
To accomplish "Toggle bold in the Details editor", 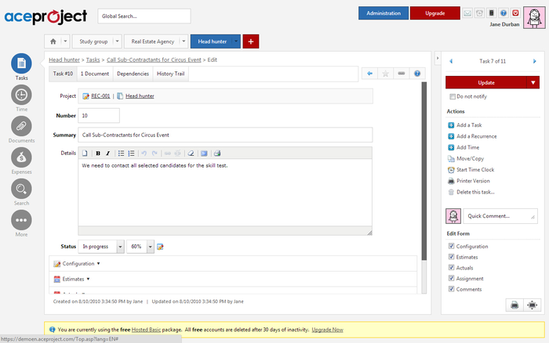I will 98,153.
